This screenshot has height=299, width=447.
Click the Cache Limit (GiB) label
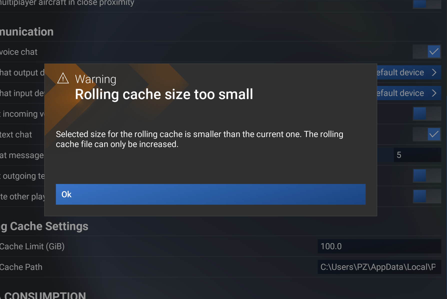pos(32,246)
